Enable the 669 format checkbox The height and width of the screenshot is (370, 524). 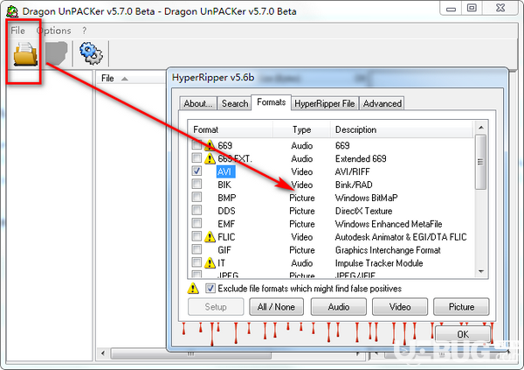tap(196, 145)
